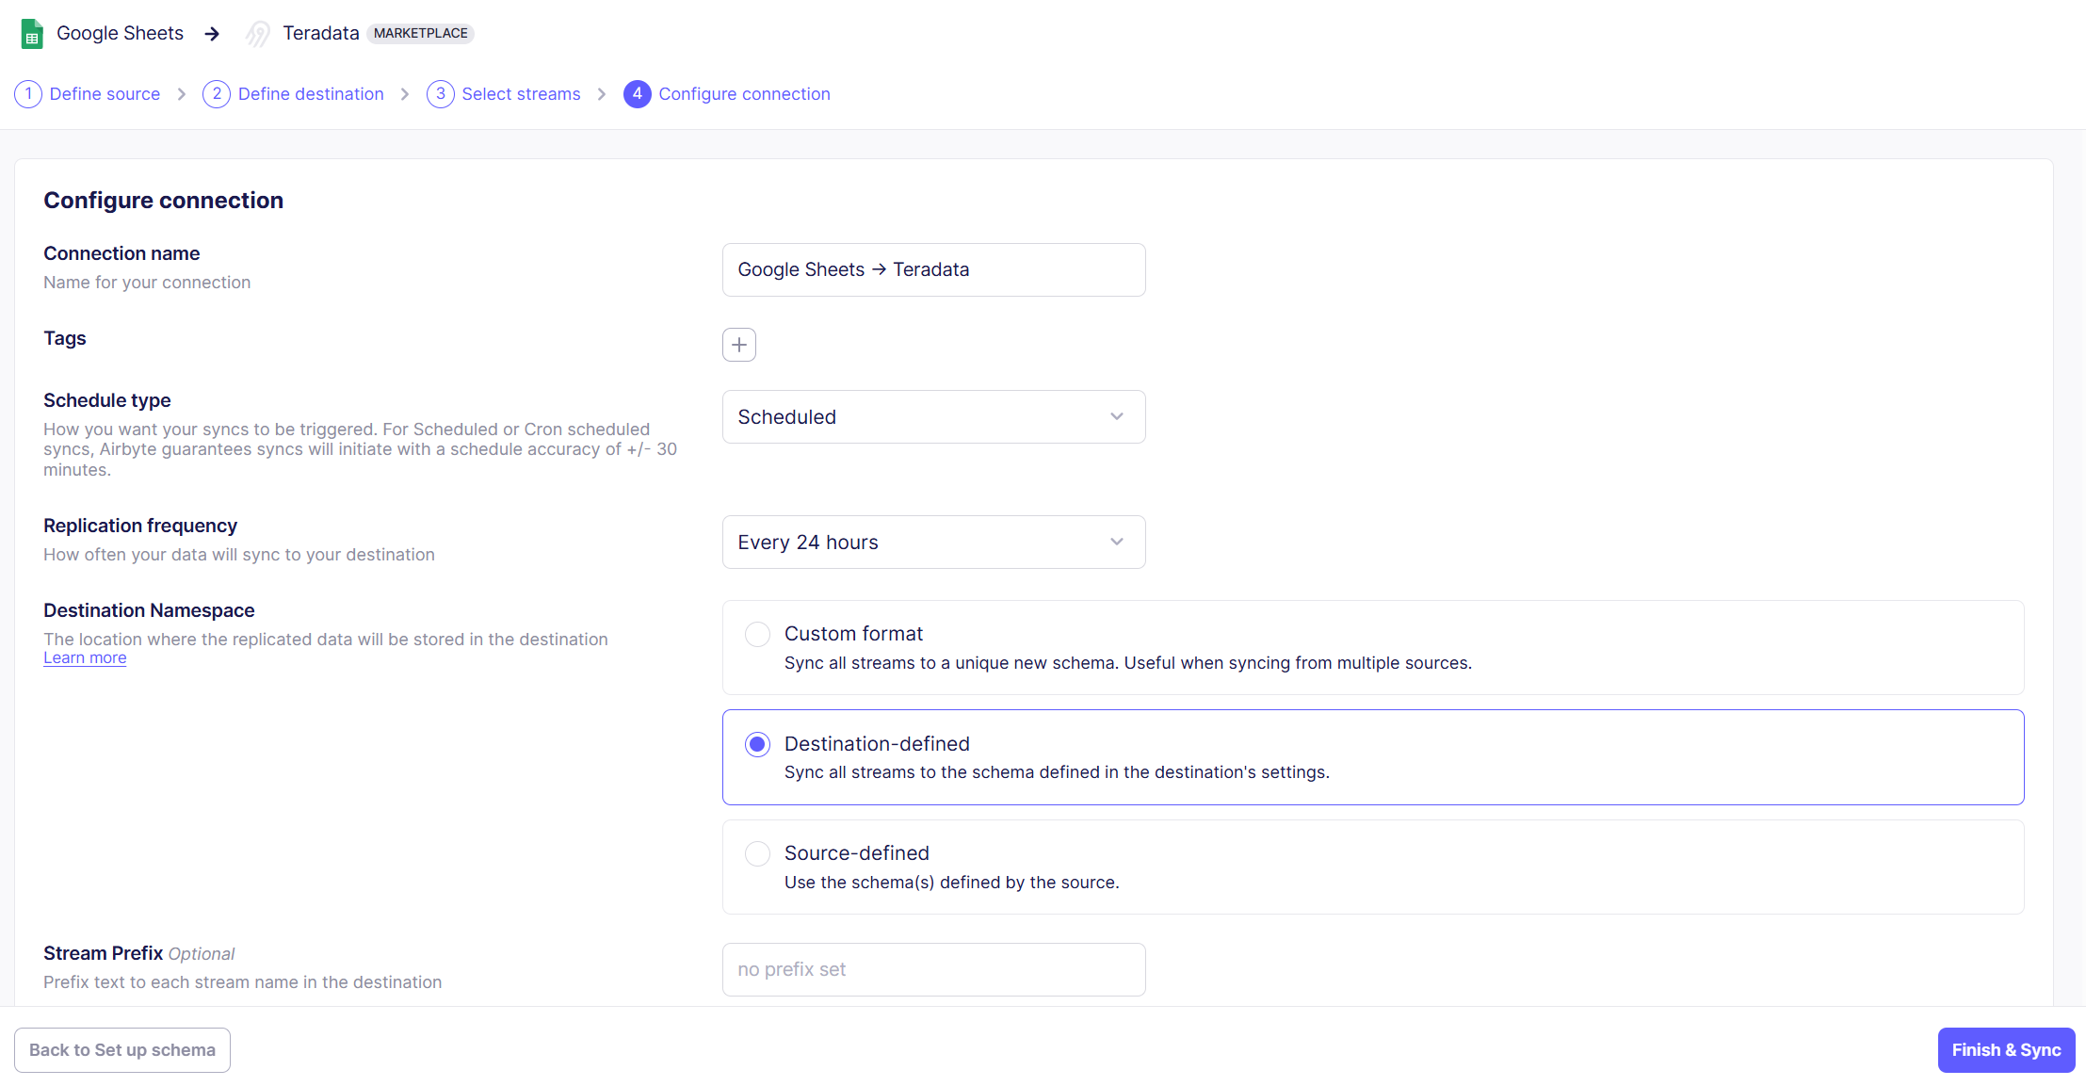
Task: Edit the Connection name input field
Action: point(934,269)
